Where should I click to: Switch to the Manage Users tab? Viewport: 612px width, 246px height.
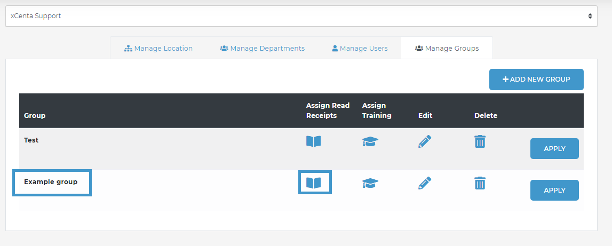[360, 49]
